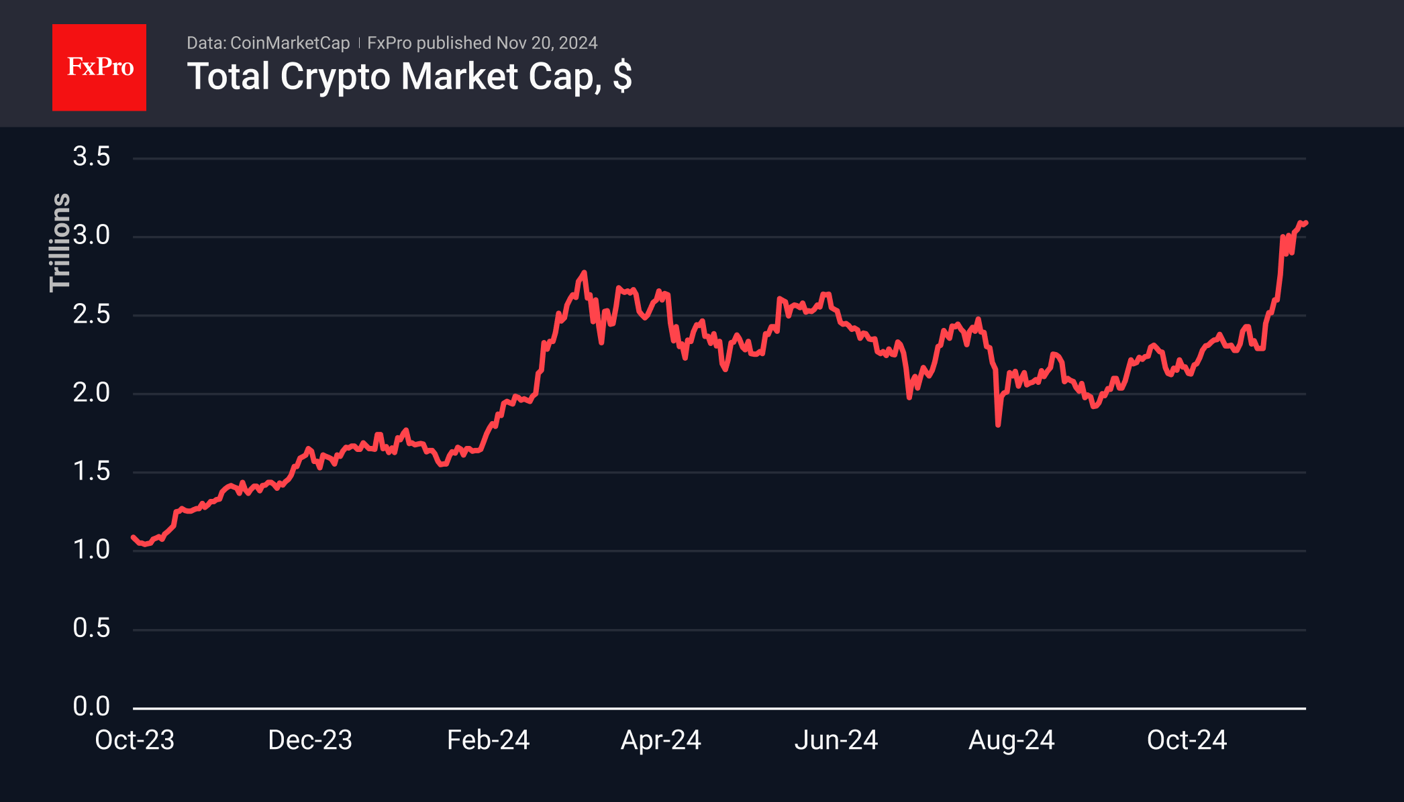Select the 1.5 y-axis tick label
1404x802 pixels.
click(91, 471)
